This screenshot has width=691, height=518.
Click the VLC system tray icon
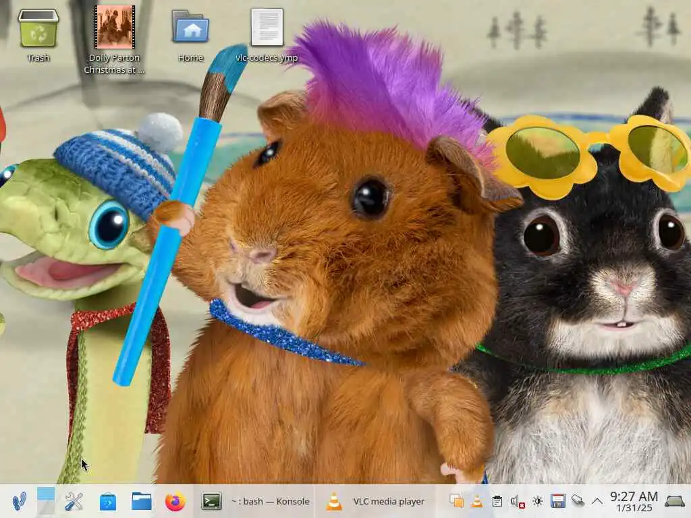coord(476,501)
